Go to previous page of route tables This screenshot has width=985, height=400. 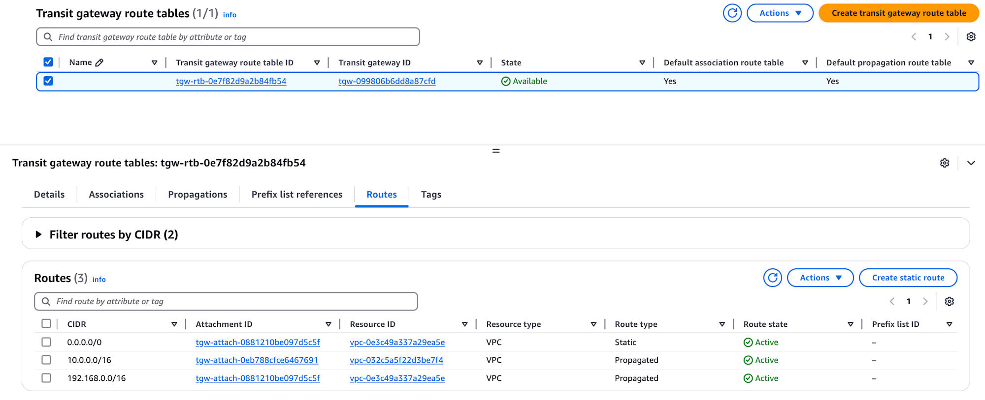914,37
